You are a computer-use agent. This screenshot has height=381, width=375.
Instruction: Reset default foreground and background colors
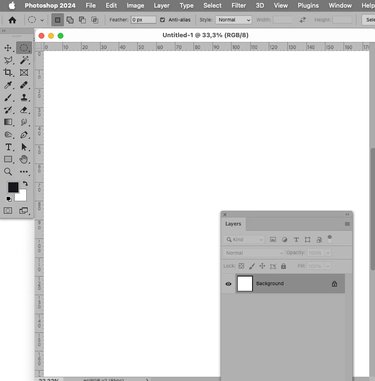coord(9,199)
